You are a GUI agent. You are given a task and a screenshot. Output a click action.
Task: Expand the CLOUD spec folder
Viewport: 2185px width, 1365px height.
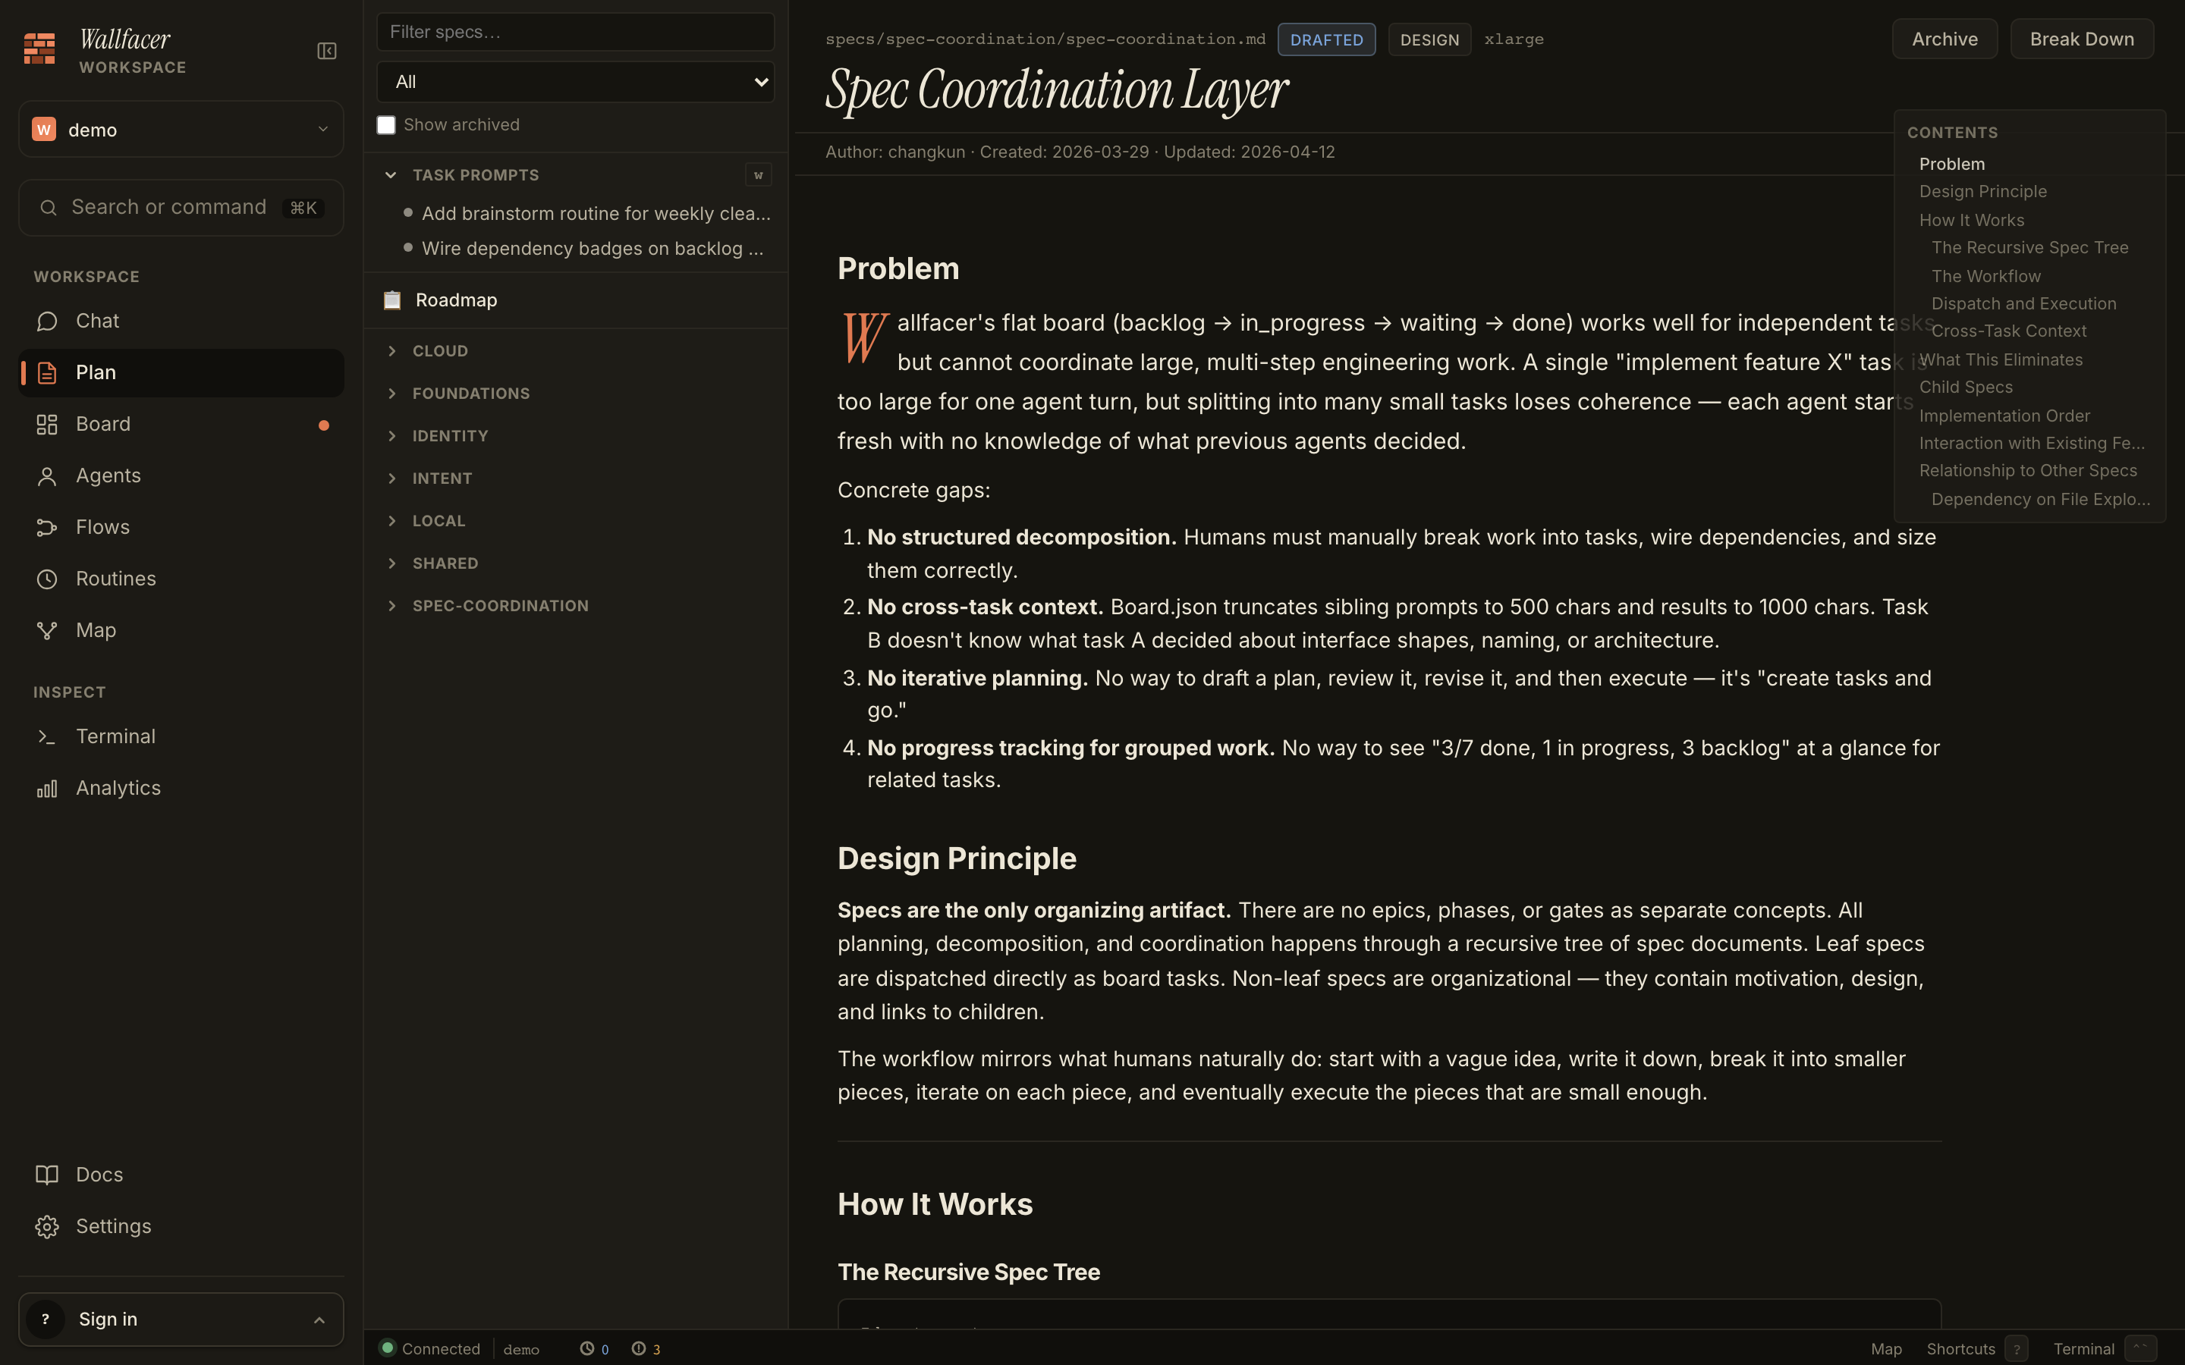point(391,351)
